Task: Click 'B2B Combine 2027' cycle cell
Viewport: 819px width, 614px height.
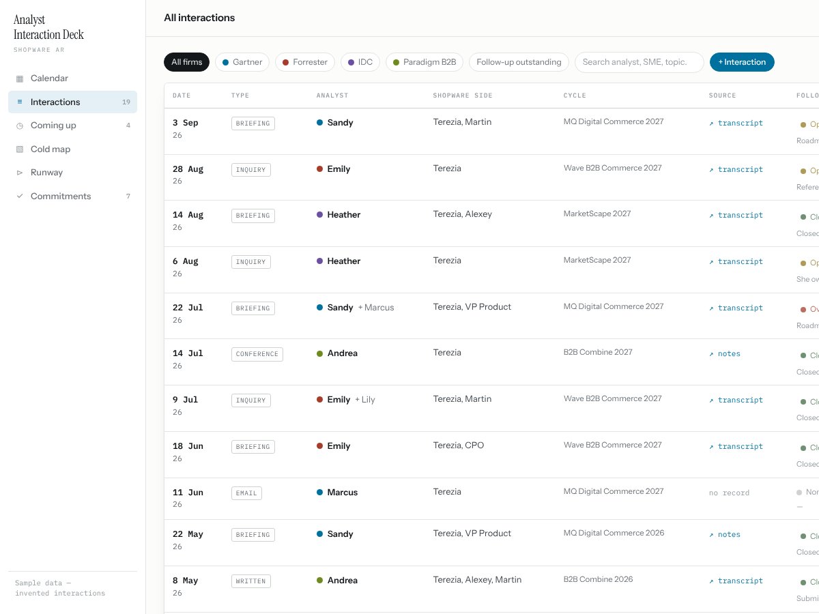Action: point(598,352)
